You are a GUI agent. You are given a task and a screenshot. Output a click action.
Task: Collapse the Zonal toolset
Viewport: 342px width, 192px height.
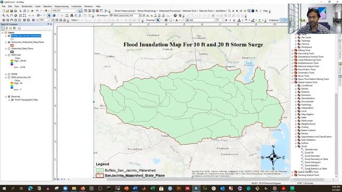pos(296,147)
